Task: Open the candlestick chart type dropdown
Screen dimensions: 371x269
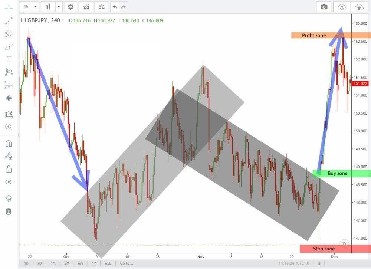Action: click(59, 7)
